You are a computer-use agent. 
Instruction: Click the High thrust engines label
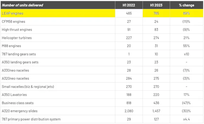(x=17, y=29)
